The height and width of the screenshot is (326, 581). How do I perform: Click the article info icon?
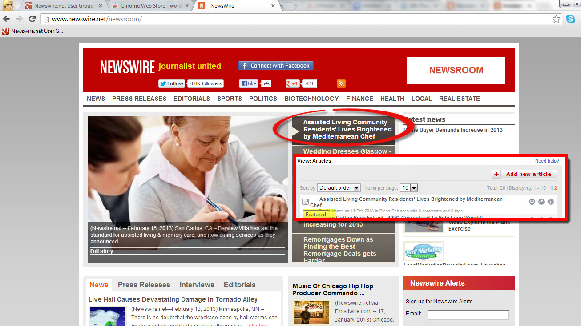pyautogui.click(x=550, y=202)
